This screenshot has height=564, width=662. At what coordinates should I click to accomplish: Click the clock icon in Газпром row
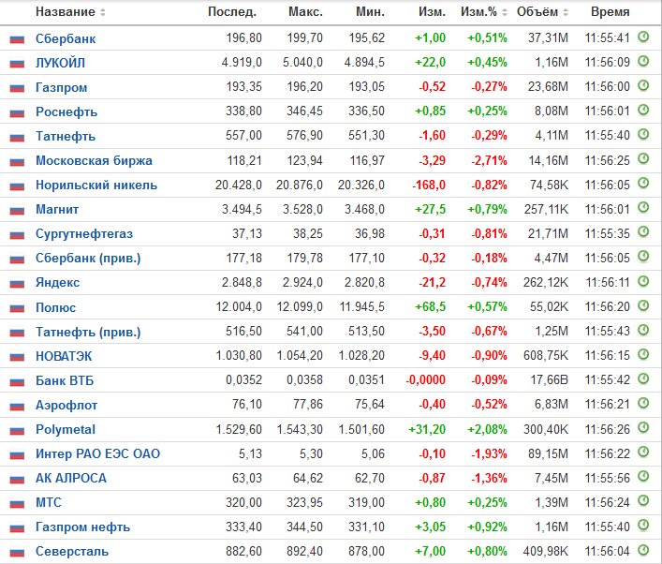click(x=643, y=86)
